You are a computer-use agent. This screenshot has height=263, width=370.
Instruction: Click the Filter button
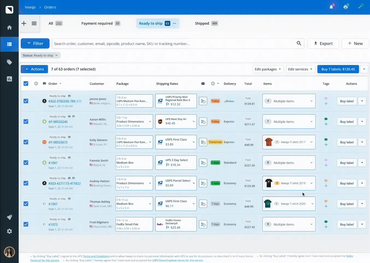(x=35, y=43)
